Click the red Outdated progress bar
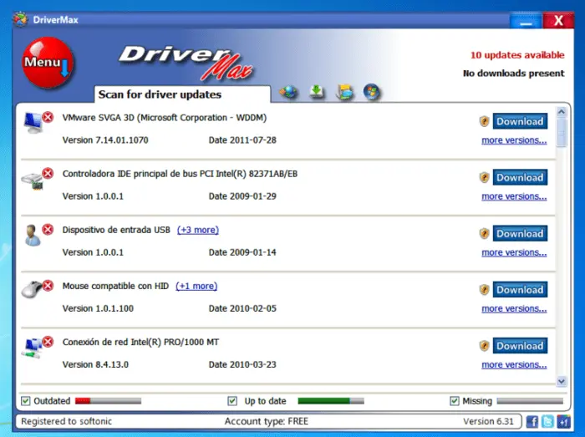The image size is (585, 437). click(108, 401)
